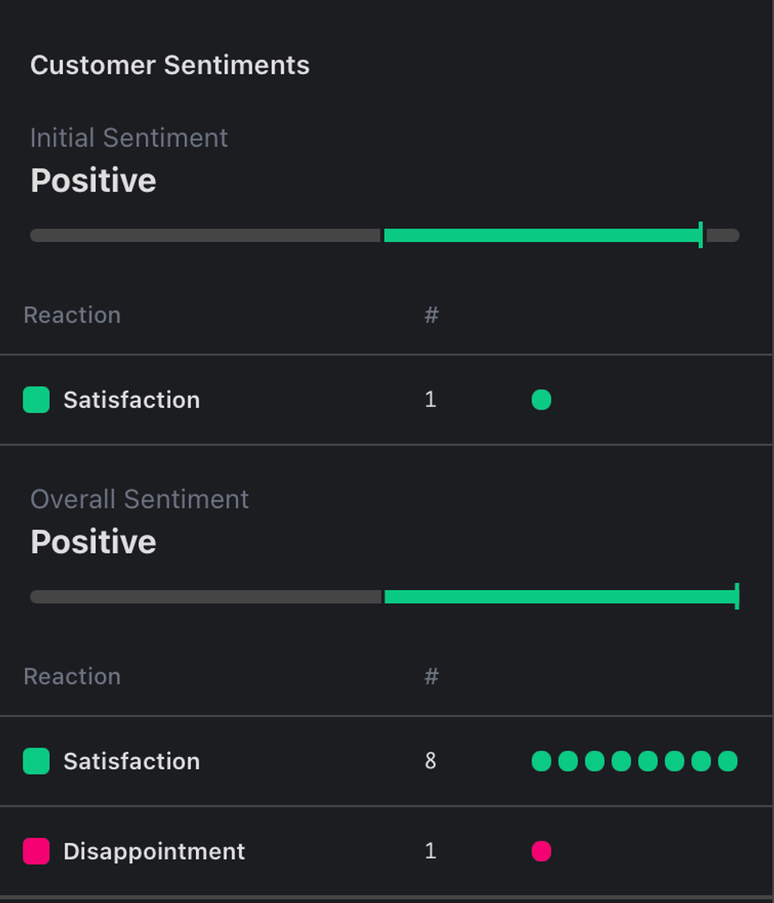Image resolution: width=774 pixels, height=903 pixels.
Task: Select the Positive text under Initial Sentiment
Action: click(93, 181)
